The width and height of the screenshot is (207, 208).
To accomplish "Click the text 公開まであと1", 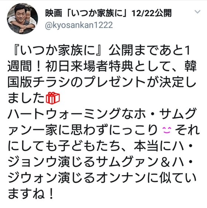I will point(149,51).
